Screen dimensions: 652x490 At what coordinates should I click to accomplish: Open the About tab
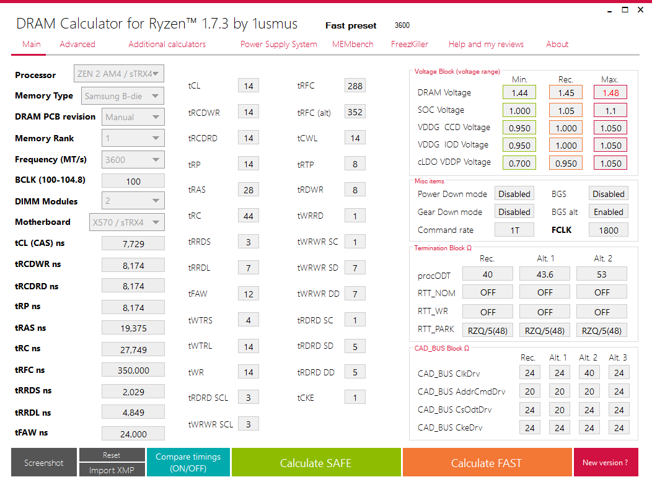(x=557, y=44)
